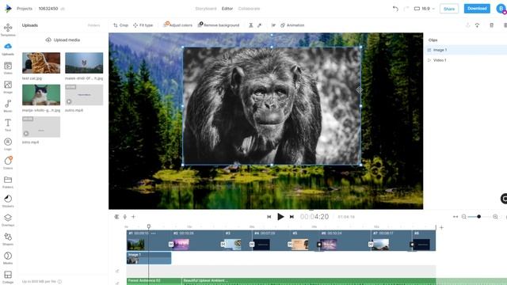Switch to the Editor tab

pyautogui.click(x=227, y=9)
